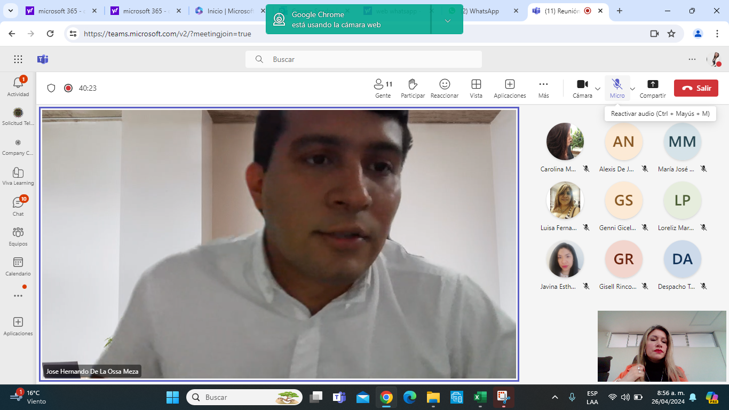The width and height of the screenshot is (729, 410).
Task: Unmute the Micro microphone
Action: click(x=617, y=89)
